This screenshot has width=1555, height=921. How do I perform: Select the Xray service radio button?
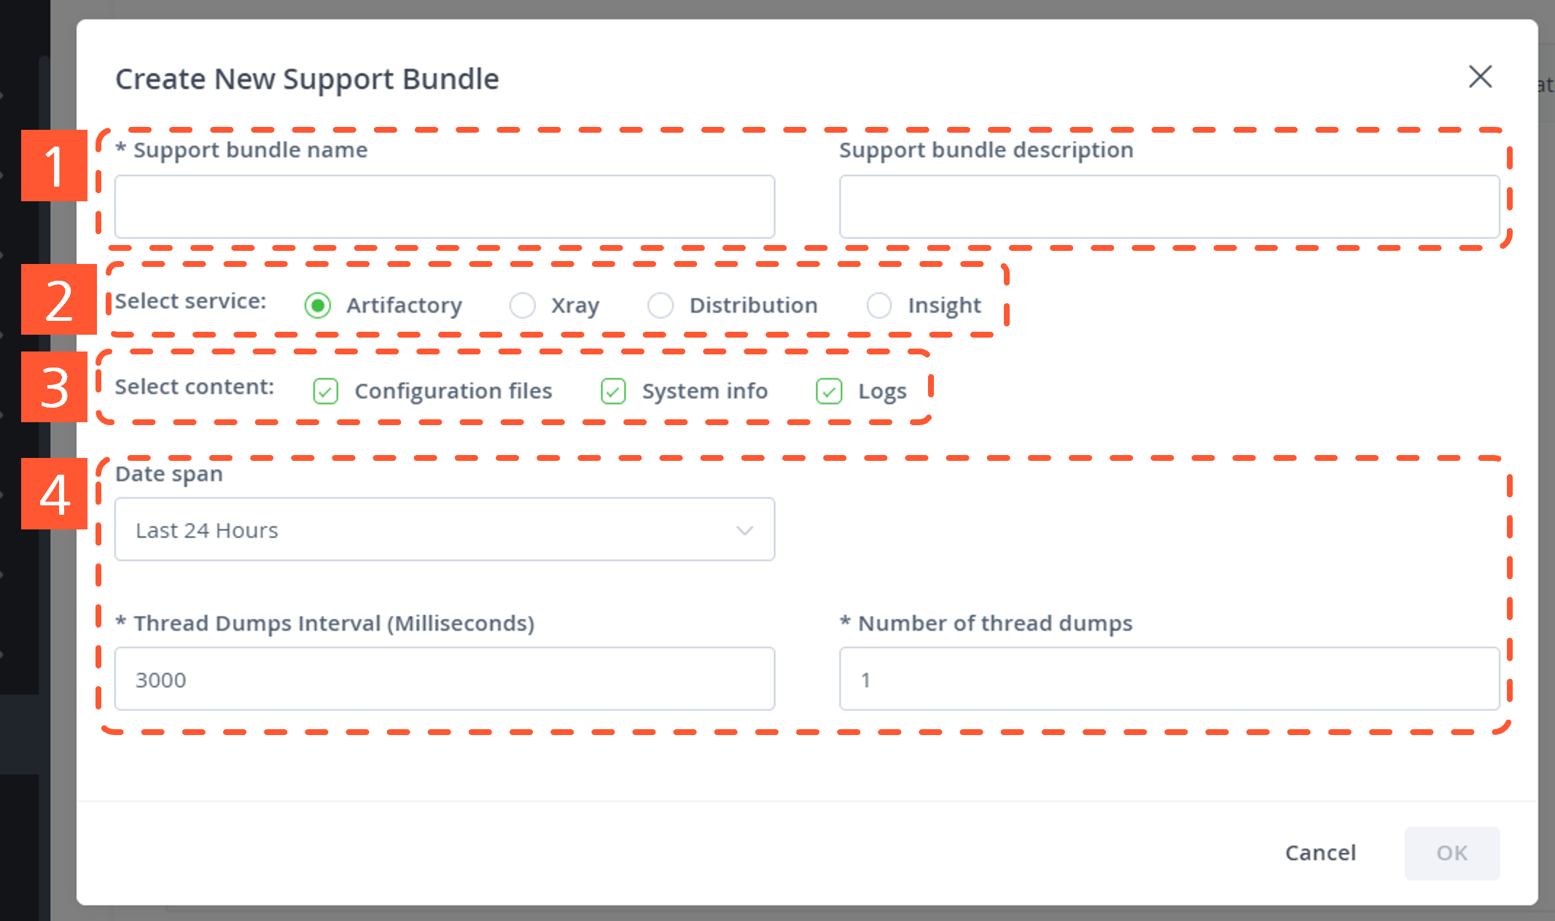tap(522, 305)
